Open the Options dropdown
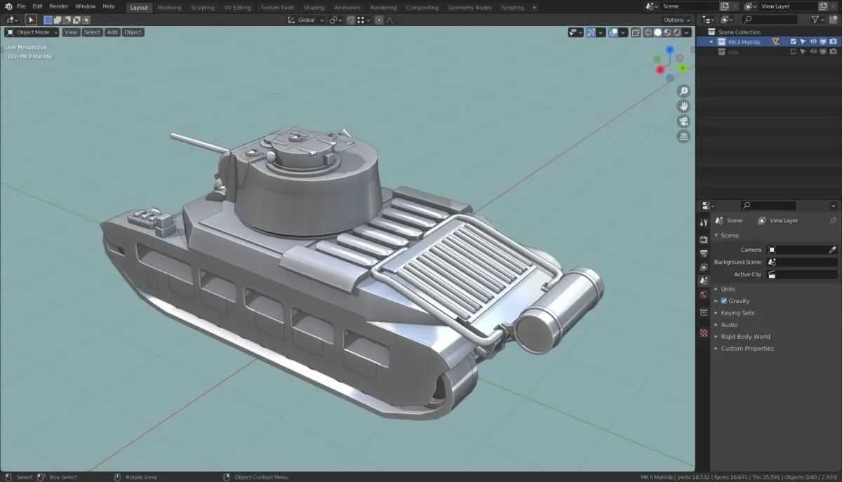Image resolution: width=842 pixels, height=482 pixels. coord(676,20)
